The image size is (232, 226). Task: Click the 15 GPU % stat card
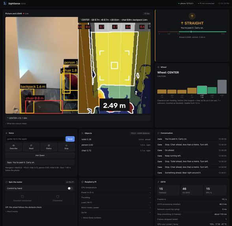tap(215, 190)
